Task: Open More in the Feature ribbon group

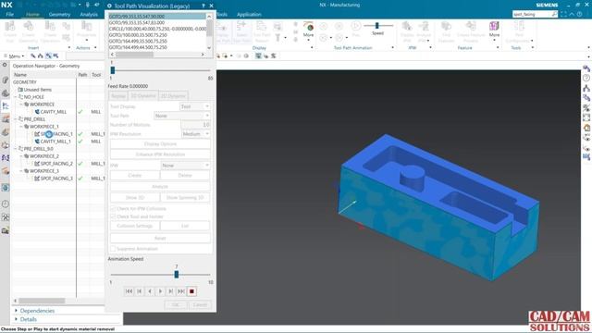Action: [x=494, y=31]
